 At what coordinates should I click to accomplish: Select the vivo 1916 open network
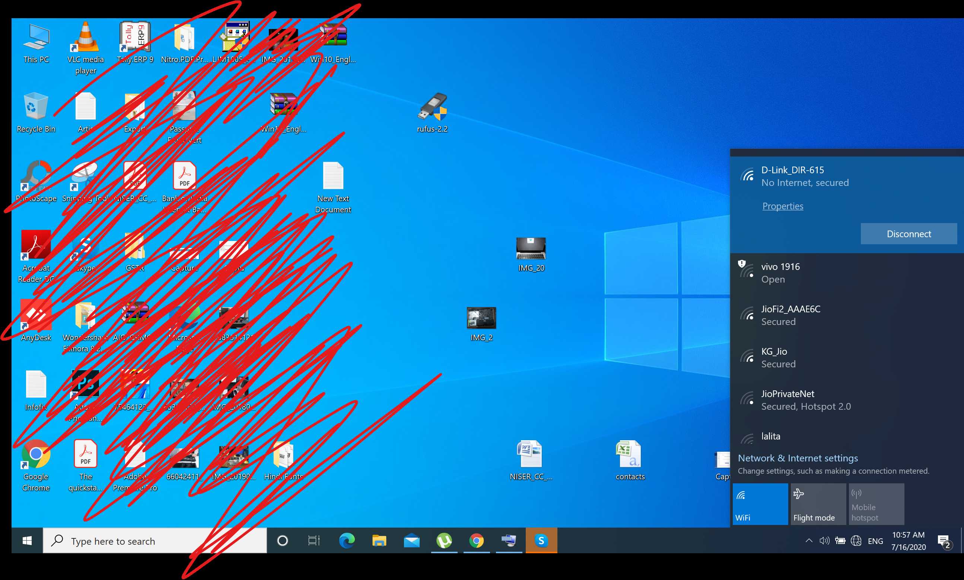click(x=847, y=273)
